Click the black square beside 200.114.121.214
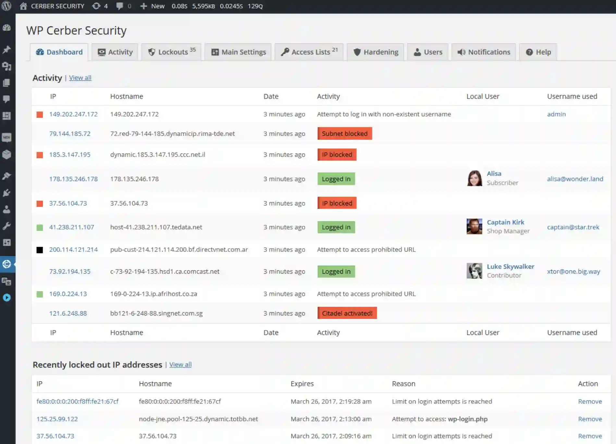The image size is (616, 444). click(40, 250)
